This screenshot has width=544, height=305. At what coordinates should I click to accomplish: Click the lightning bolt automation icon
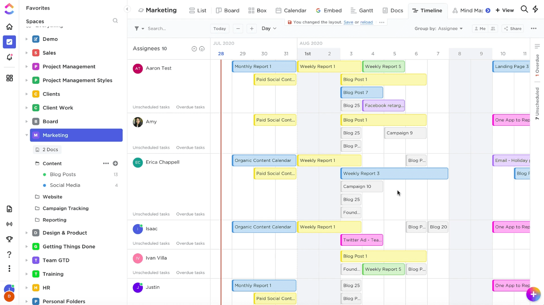[535, 9]
